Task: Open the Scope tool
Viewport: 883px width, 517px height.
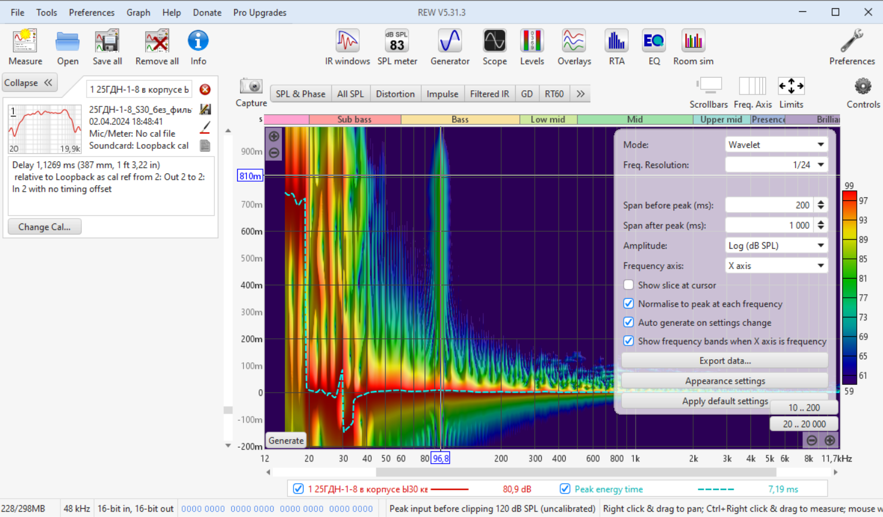Action: [x=495, y=41]
